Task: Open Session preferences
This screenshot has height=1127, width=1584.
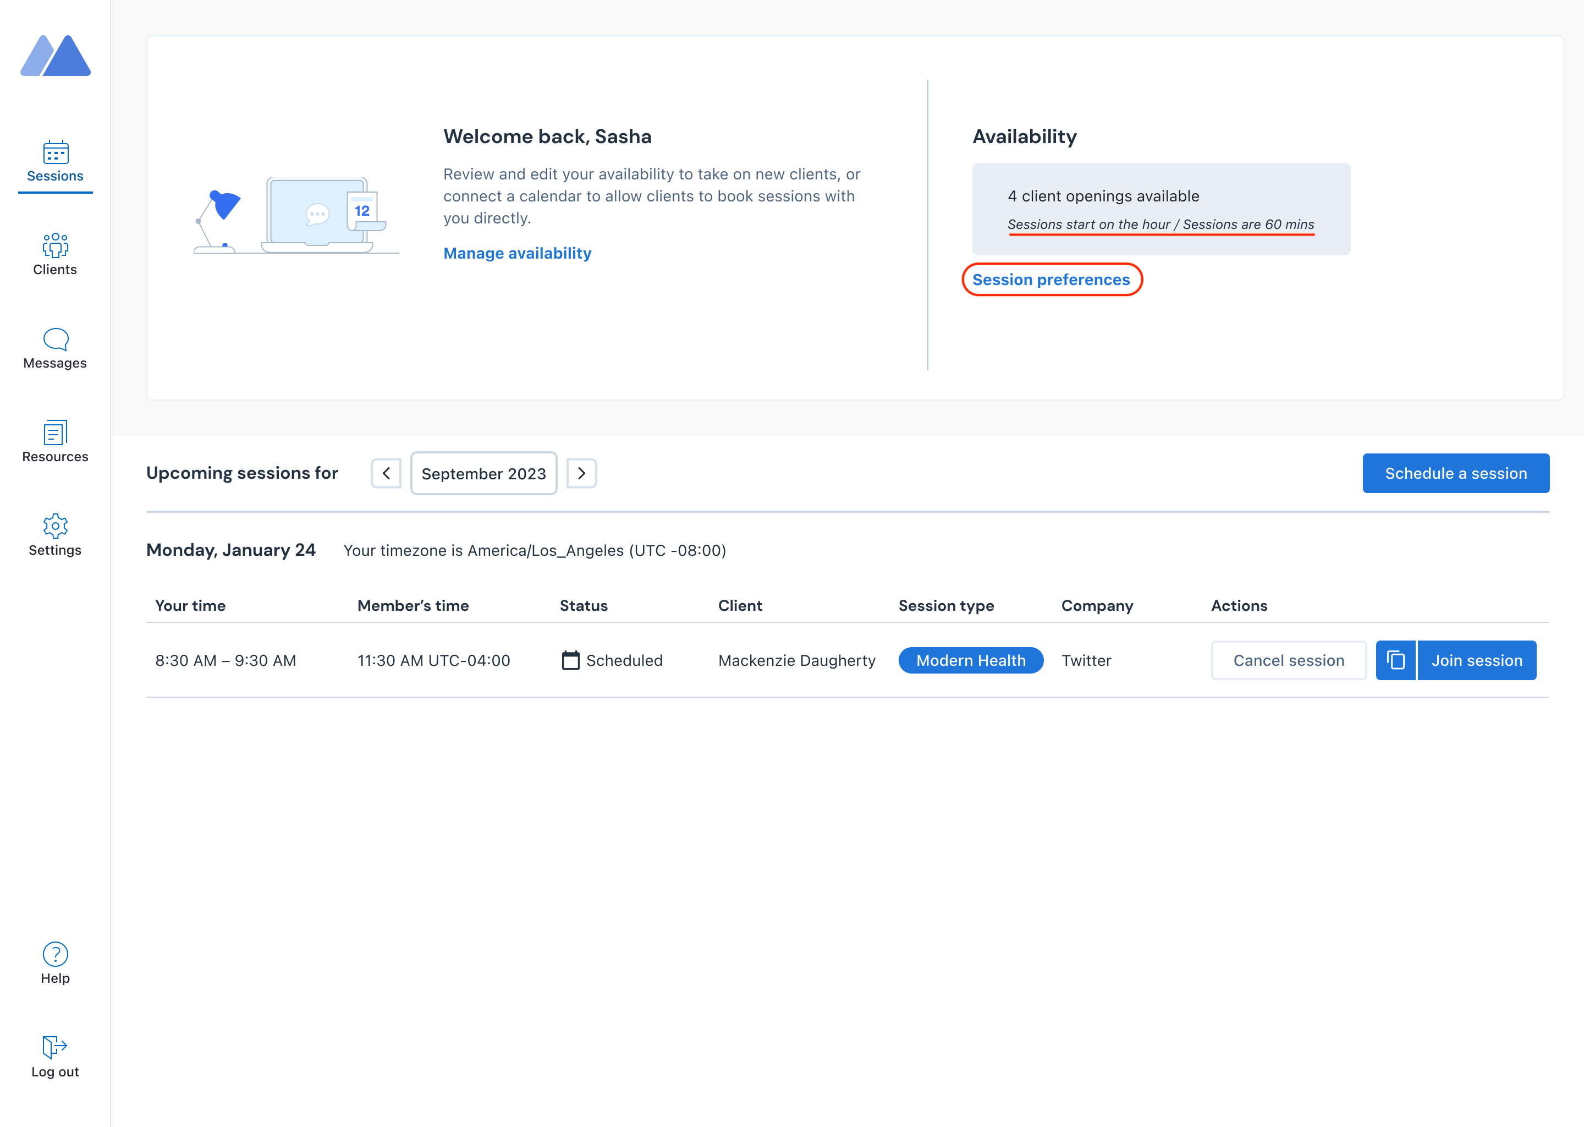Action: (x=1052, y=280)
